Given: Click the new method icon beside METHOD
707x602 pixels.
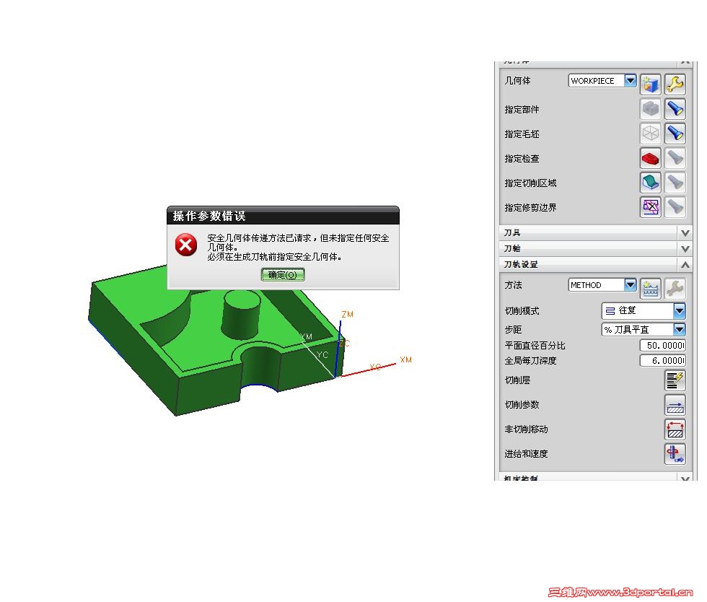Looking at the screenshot, I should click(x=650, y=289).
